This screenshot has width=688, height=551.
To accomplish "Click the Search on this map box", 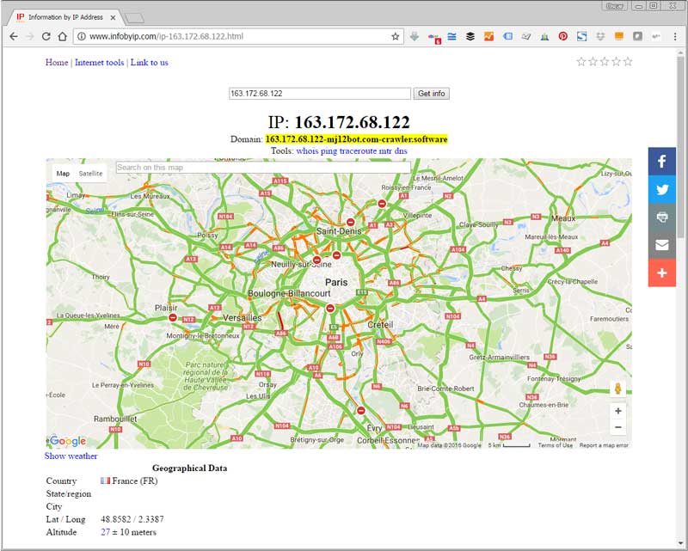I will 263,167.
